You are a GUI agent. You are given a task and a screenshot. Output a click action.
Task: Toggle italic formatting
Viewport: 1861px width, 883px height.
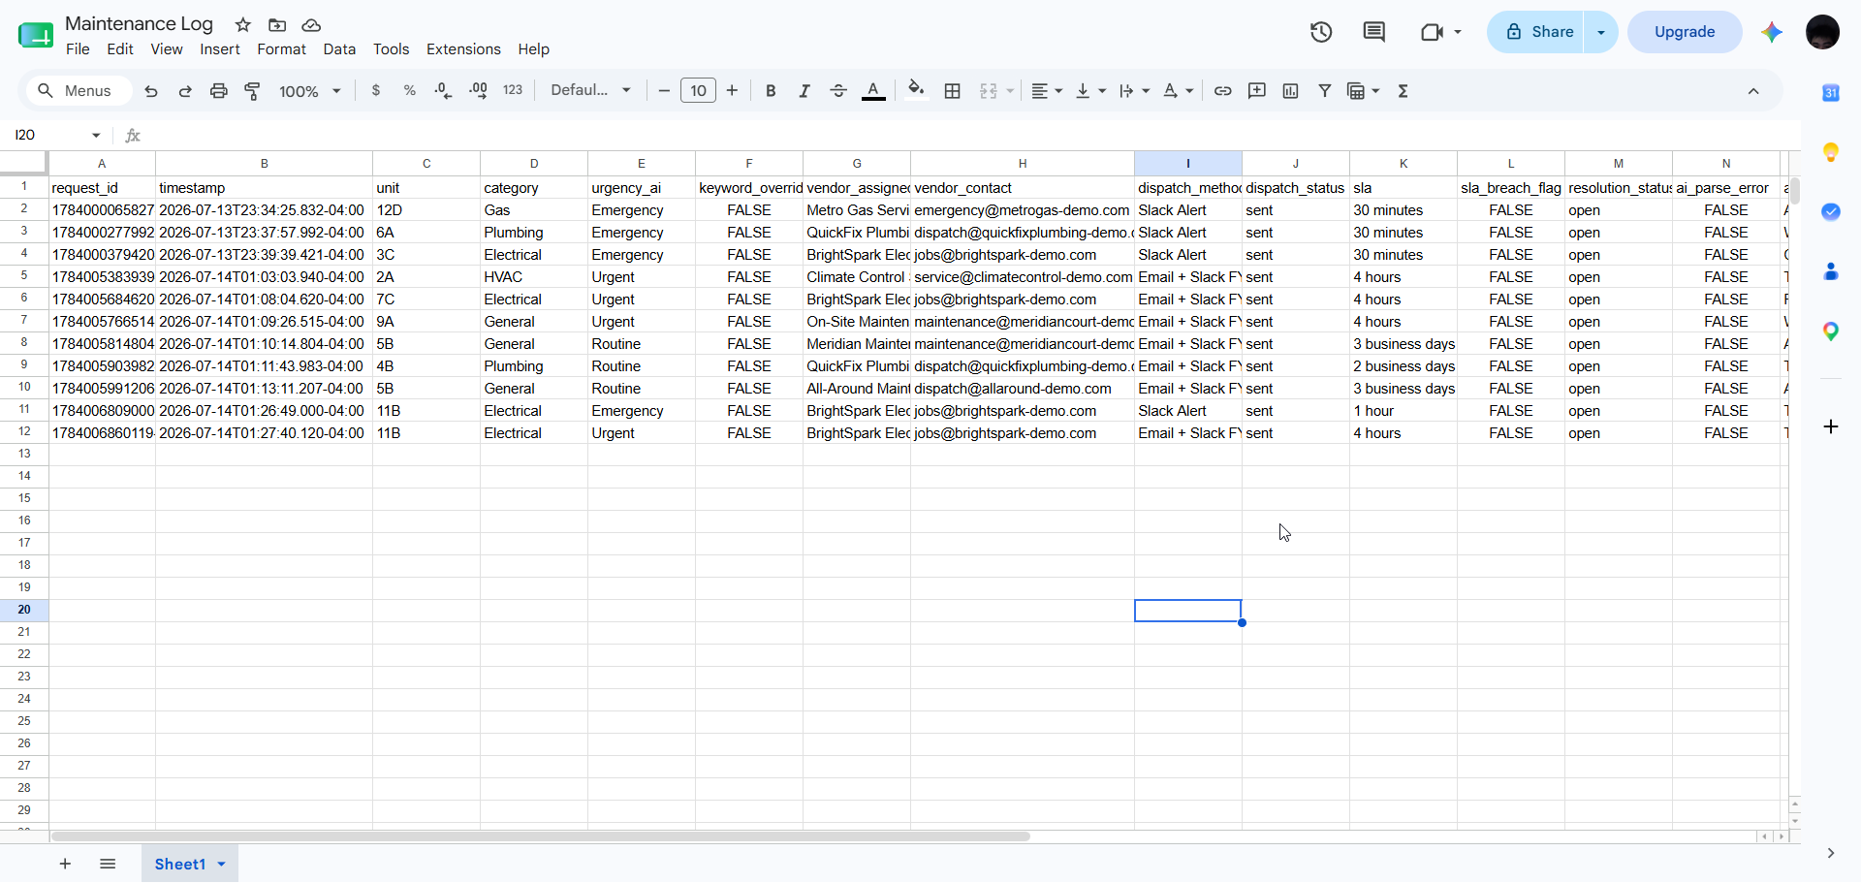(804, 91)
